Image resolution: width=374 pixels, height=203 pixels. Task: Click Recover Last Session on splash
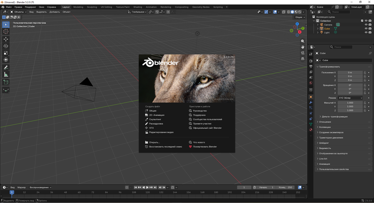(164, 147)
